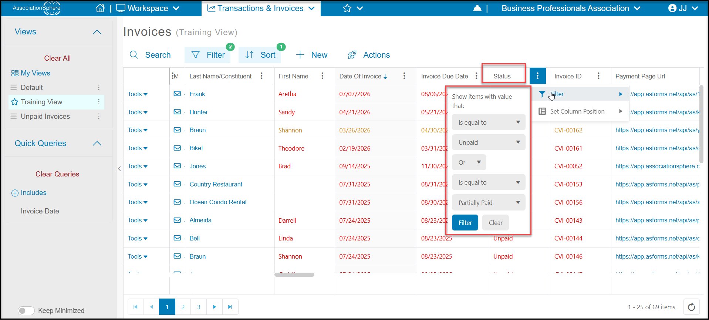Apply the blue Filter button in popup

point(465,223)
